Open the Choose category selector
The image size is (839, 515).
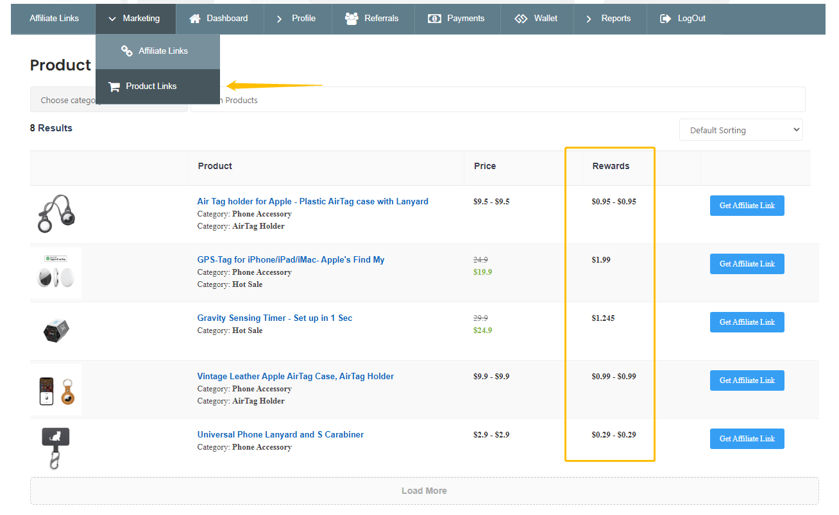[64, 100]
